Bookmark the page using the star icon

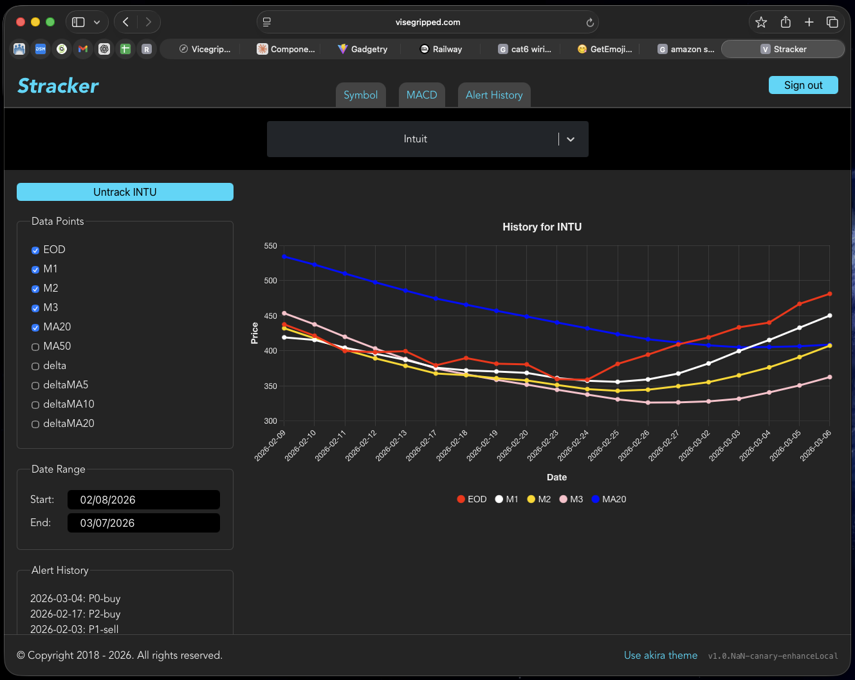761,22
